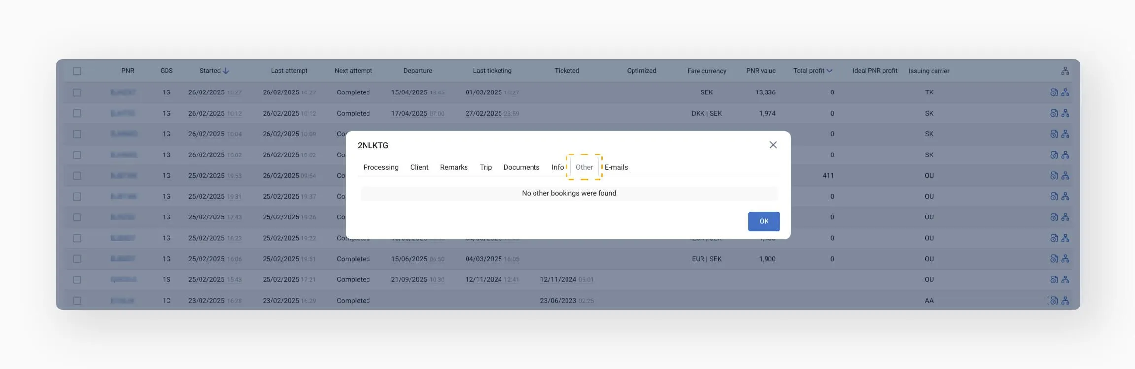Click history icon in TK carrier row
The width and height of the screenshot is (1135, 369).
click(1054, 92)
